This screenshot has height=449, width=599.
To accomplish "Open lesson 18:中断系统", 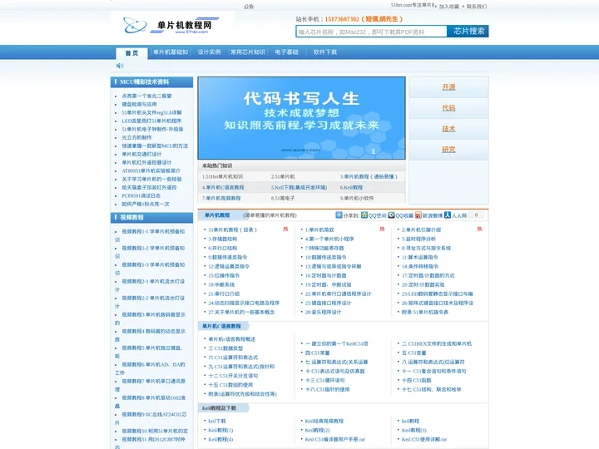I will tap(221, 285).
